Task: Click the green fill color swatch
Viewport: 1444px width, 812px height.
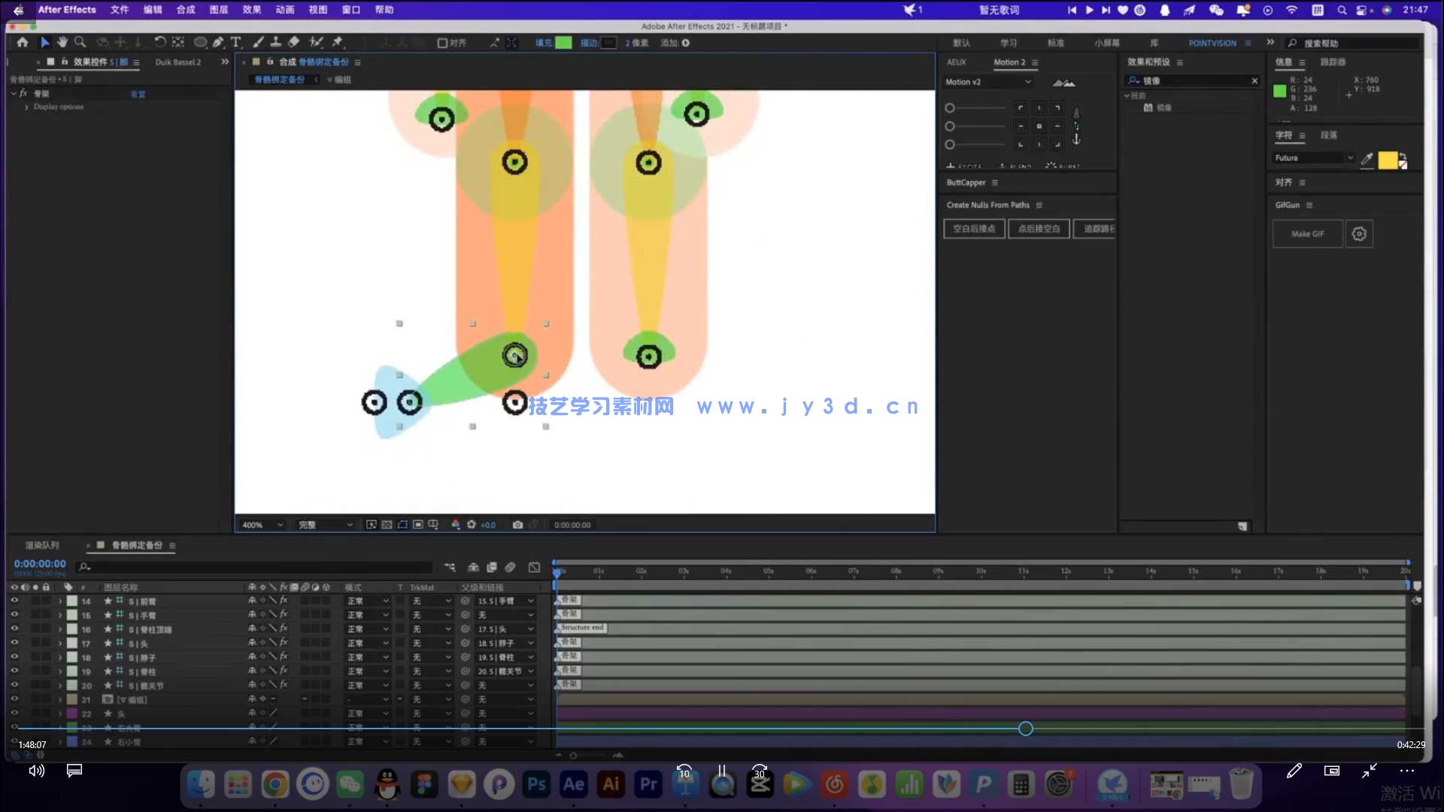Action: tap(563, 43)
